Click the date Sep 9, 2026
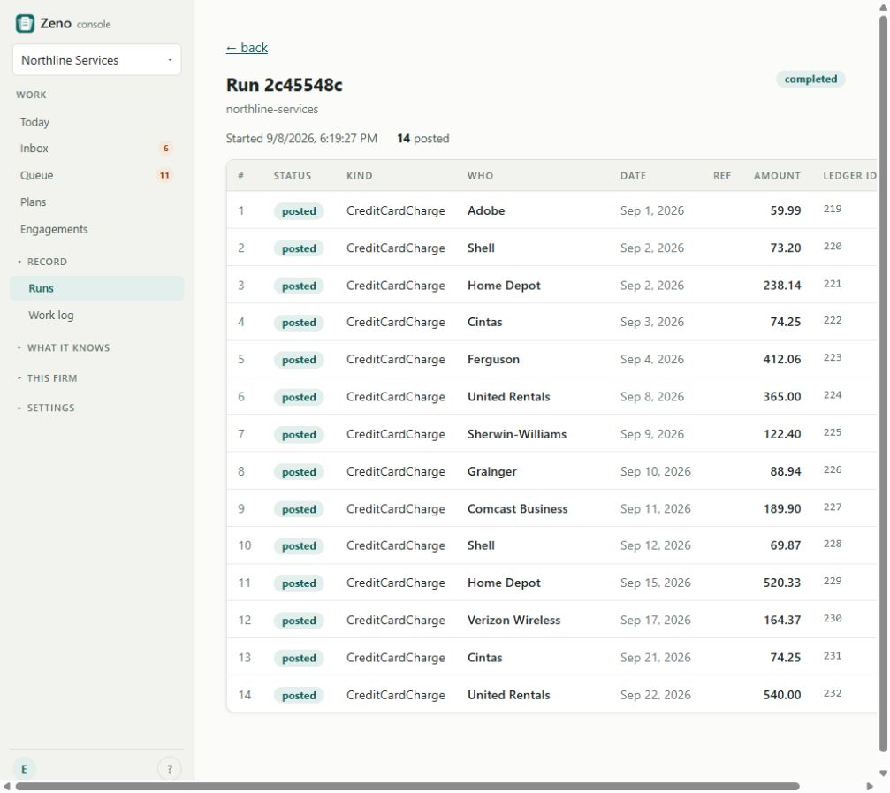Viewport: 890px width, 793px height. tap(652, 434)
